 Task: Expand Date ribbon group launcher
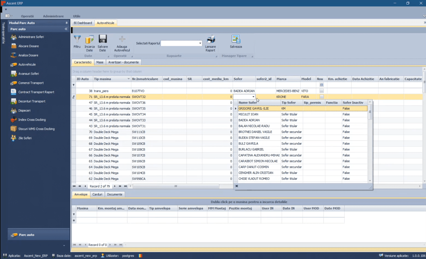[x=108, y=56]
